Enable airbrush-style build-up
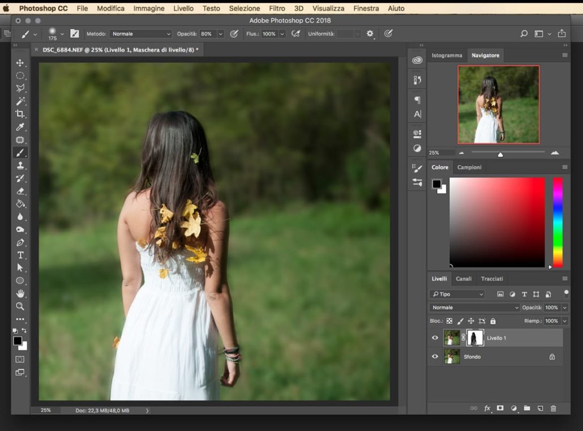Viewport: 583px width, 431px height. (295, 34)
